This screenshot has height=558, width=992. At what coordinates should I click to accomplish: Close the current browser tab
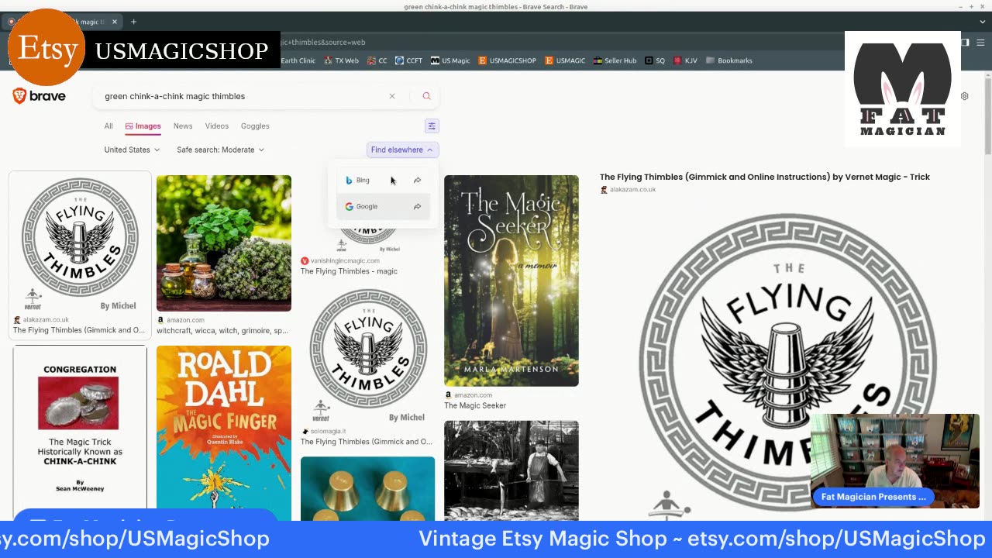tap(115, 22)
